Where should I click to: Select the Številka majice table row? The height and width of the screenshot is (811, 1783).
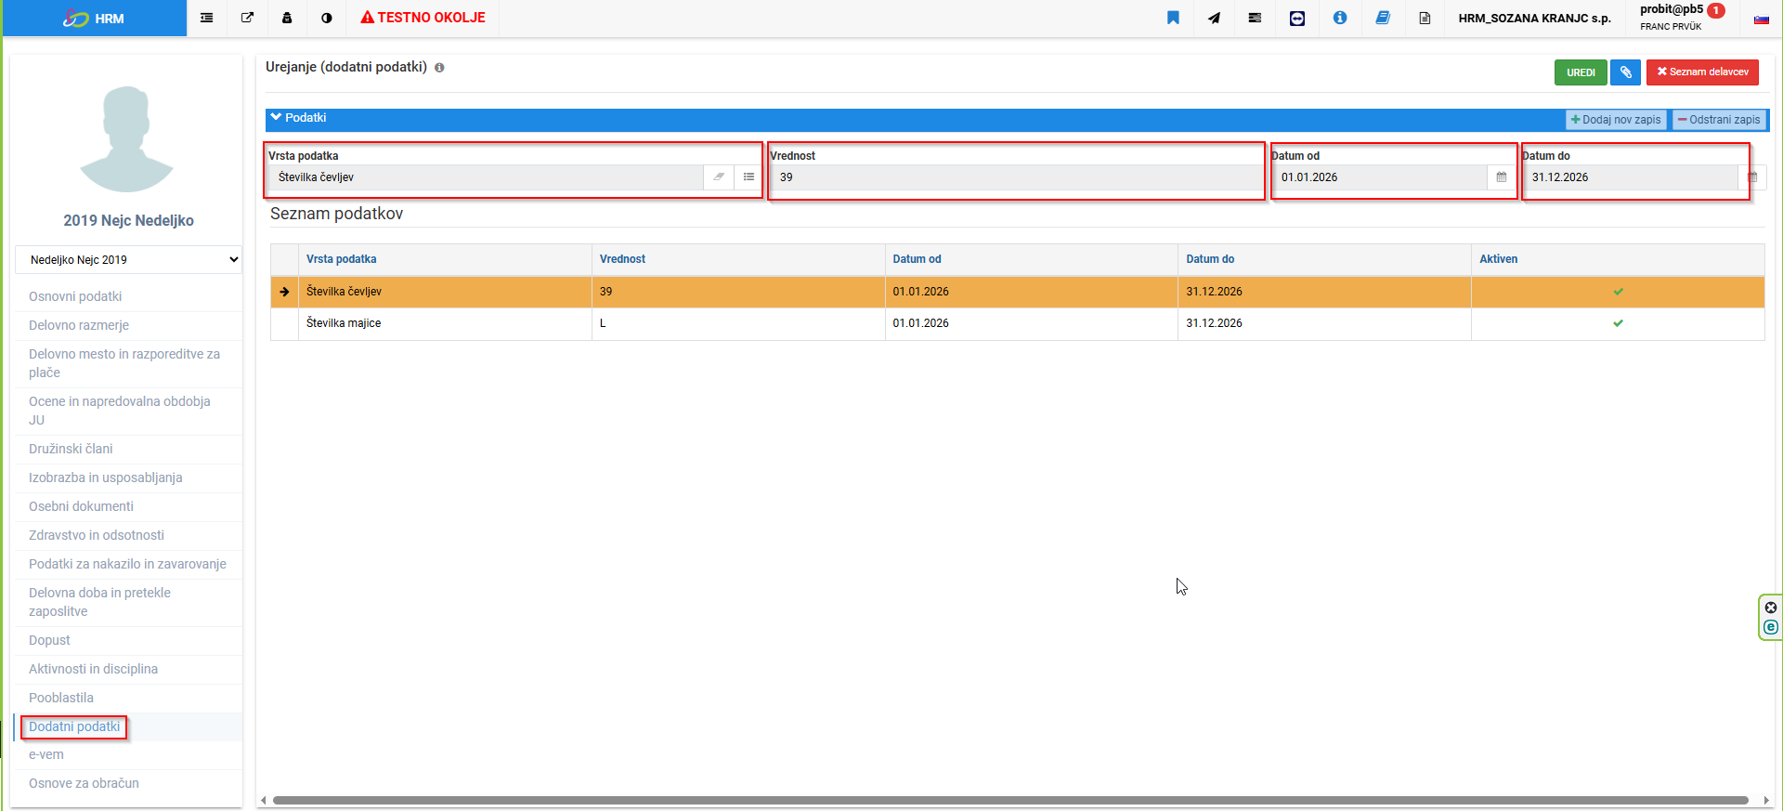tap(1017, 323)
